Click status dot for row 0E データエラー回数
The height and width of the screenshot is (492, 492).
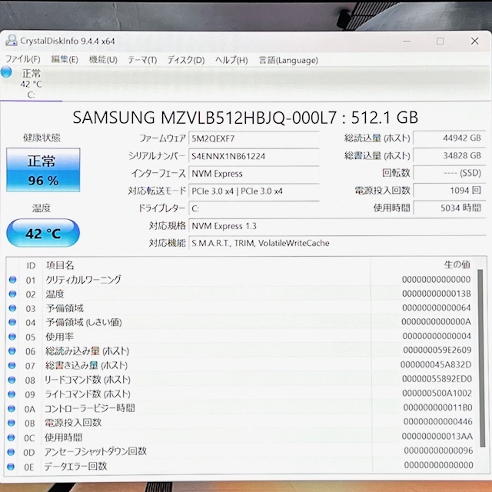(x=10, y=467)
